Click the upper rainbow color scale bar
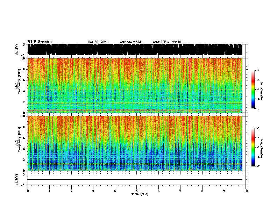The height and width of the screenshot is (214, 277). 253,90
